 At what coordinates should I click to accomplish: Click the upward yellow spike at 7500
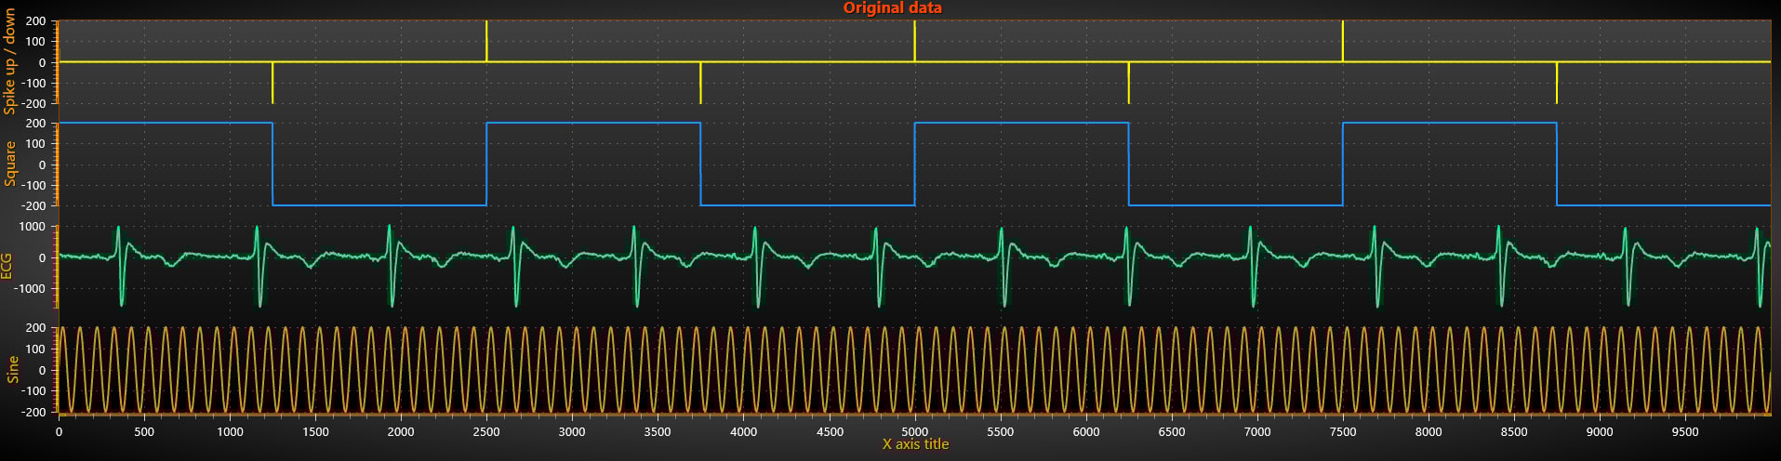click(x=1343, y=41)
